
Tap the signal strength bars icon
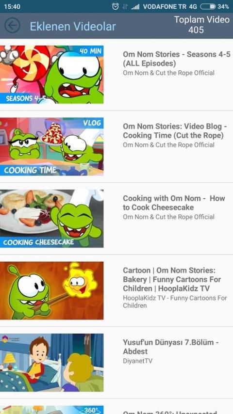135,7
